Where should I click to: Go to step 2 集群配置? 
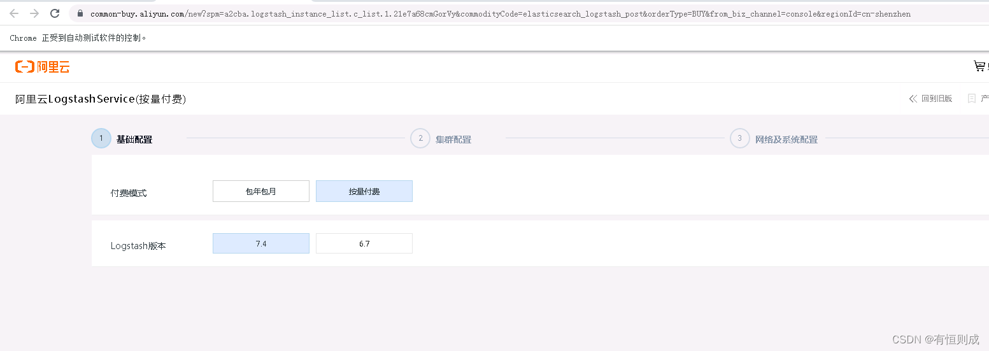tap(441, 139)
